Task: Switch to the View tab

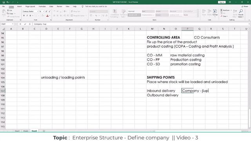Action: (x=67, y=7)
